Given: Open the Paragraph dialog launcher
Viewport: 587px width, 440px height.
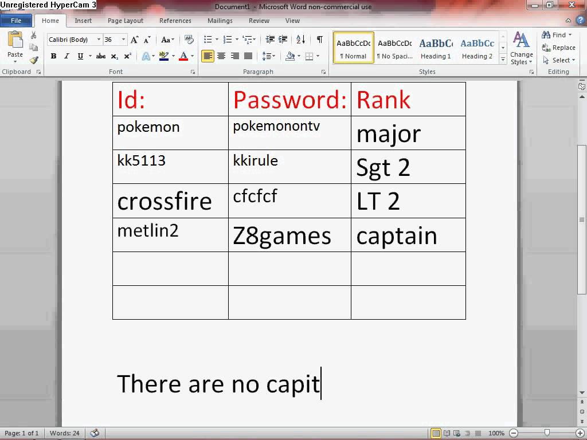Looking at the screenshot, I should tap(323, 72).
